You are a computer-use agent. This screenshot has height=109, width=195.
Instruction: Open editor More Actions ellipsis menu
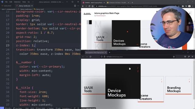click(78, 6)
